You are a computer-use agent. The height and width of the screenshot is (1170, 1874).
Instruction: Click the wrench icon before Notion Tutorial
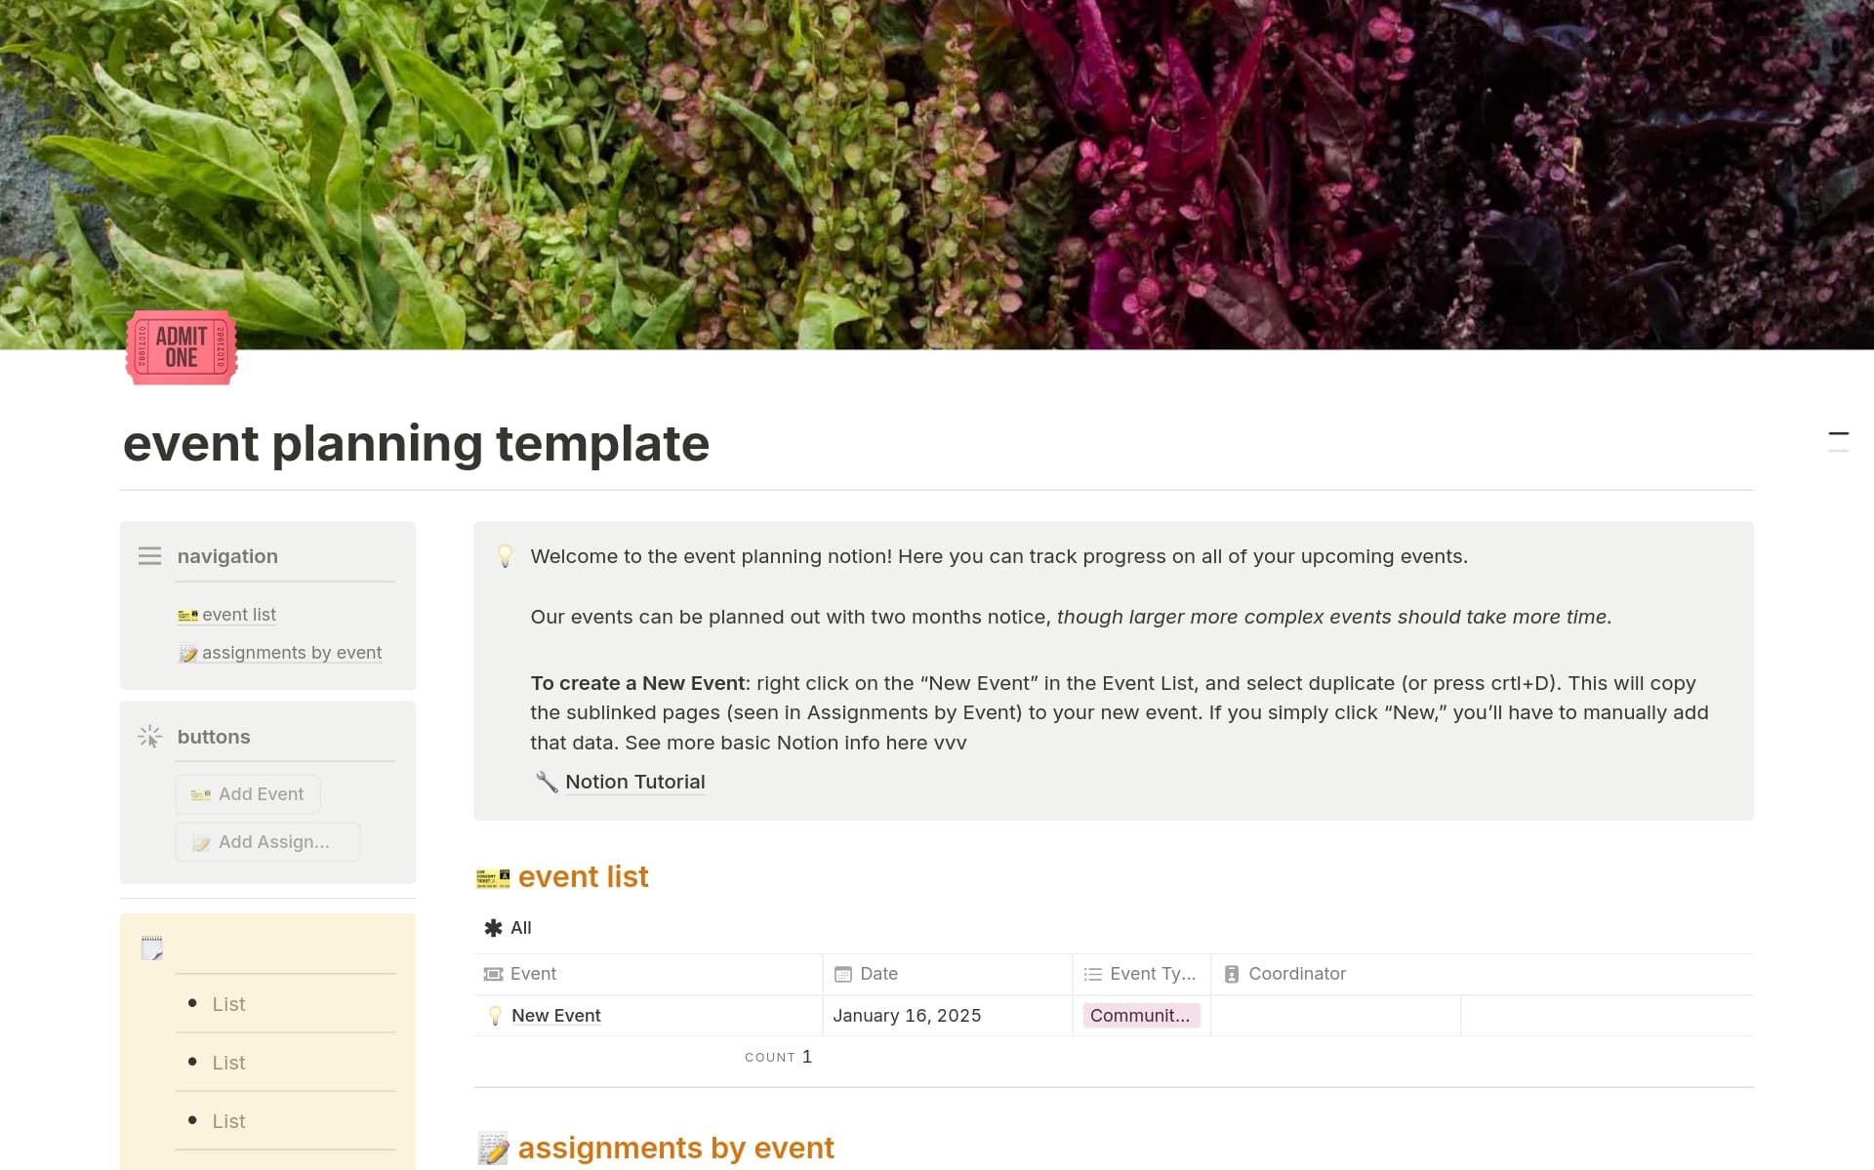pos(547,781)
